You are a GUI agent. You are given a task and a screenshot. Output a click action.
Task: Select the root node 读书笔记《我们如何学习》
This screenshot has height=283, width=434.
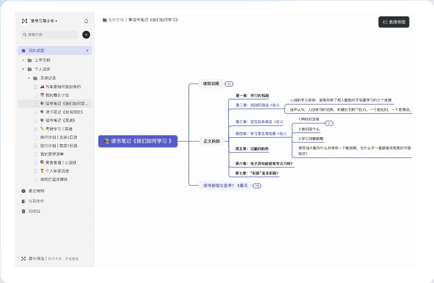click(138, 141)
